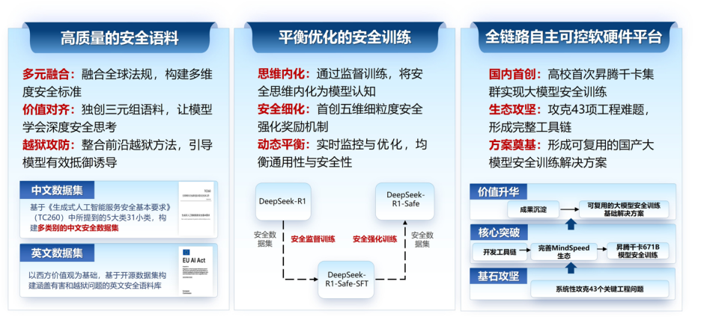Viewport: 701px width, 317px height.
Task: Click the 基石攻坚 section label
Action: pyautogui.click(x=498, y=276)
